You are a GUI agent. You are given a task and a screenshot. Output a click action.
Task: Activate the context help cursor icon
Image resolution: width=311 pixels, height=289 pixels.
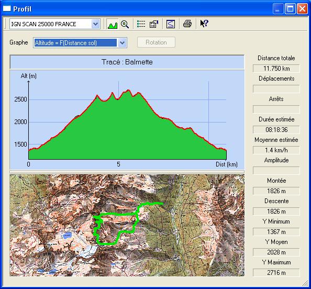[x=204, y=24]
